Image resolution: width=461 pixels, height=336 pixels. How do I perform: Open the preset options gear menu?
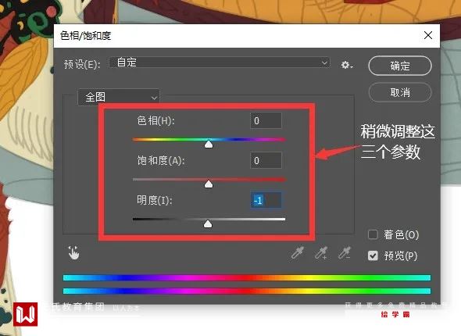click(347, 65)
